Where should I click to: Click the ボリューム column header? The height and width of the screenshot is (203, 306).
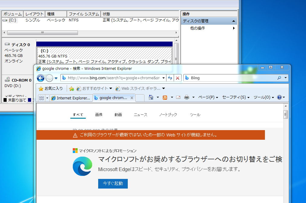12,14
